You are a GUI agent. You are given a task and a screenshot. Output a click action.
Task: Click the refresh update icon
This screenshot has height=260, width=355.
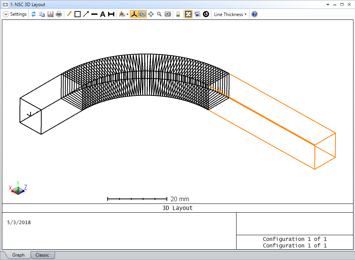[x=34, y=14]
